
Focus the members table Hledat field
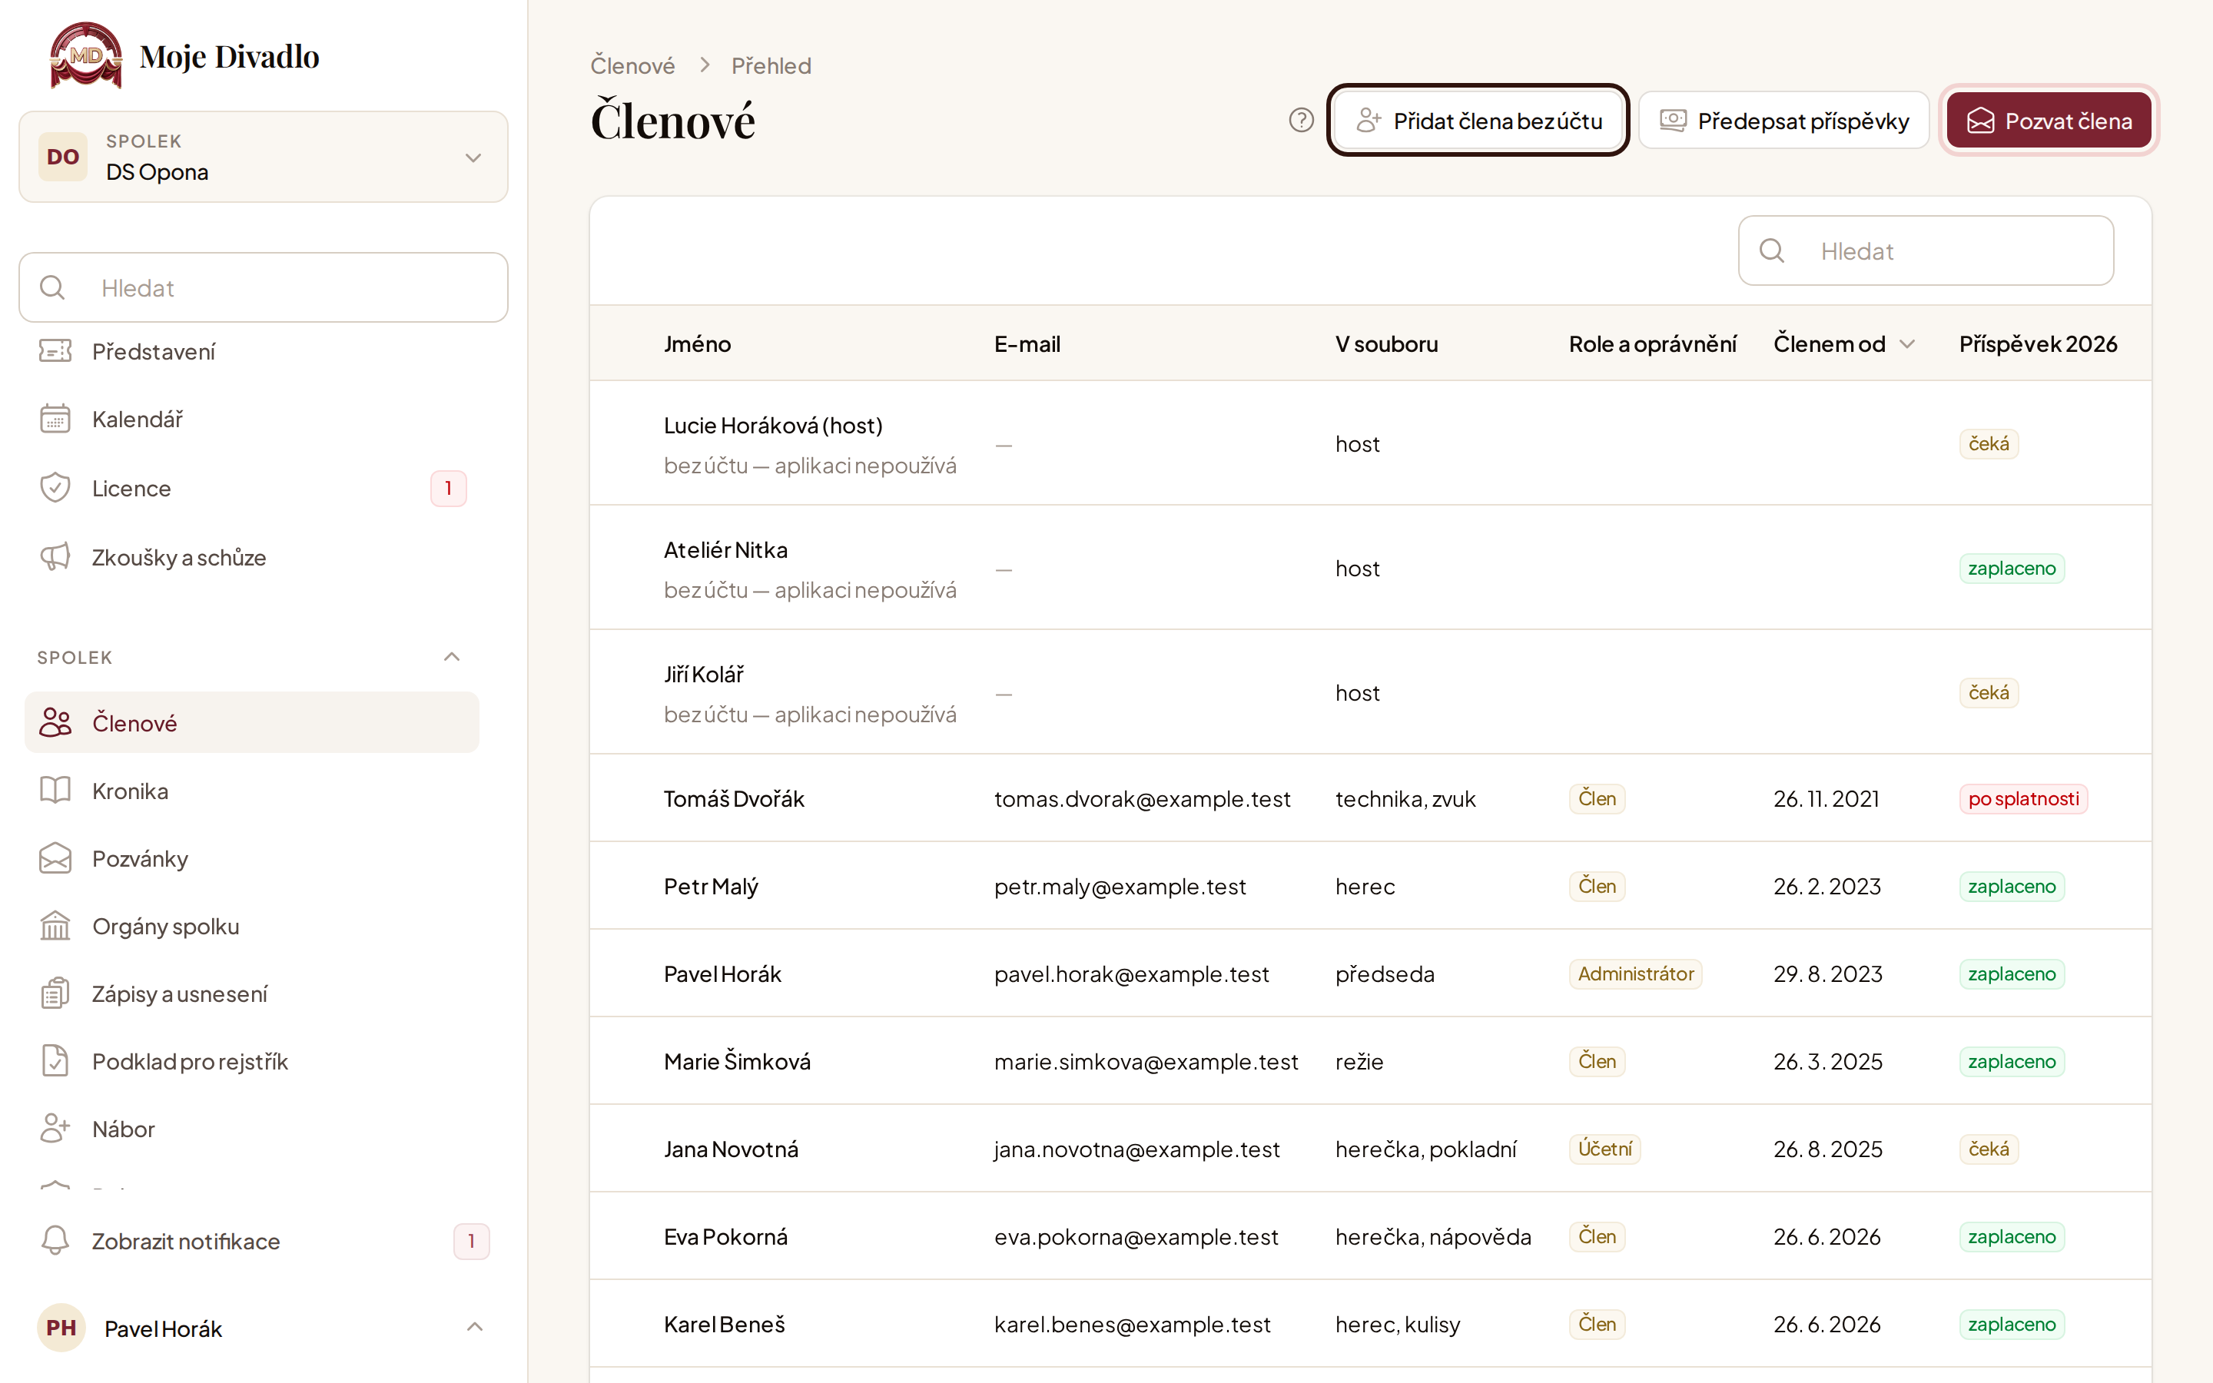coord(1926,250)
